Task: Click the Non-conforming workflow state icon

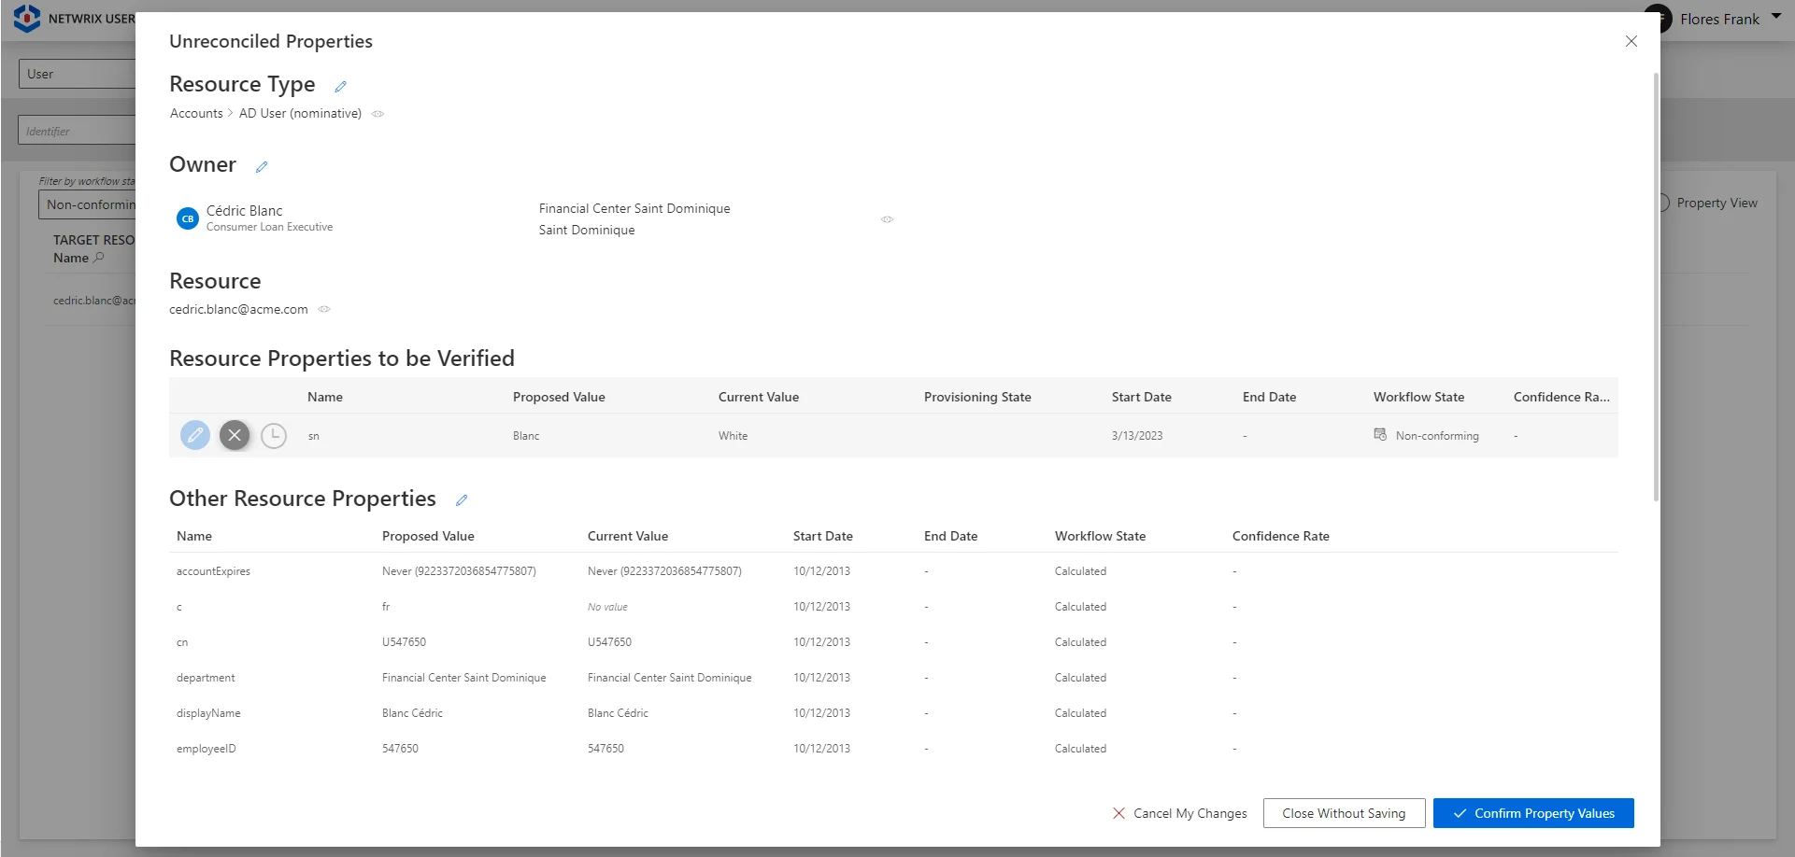Action: [x=1380, y=435]
